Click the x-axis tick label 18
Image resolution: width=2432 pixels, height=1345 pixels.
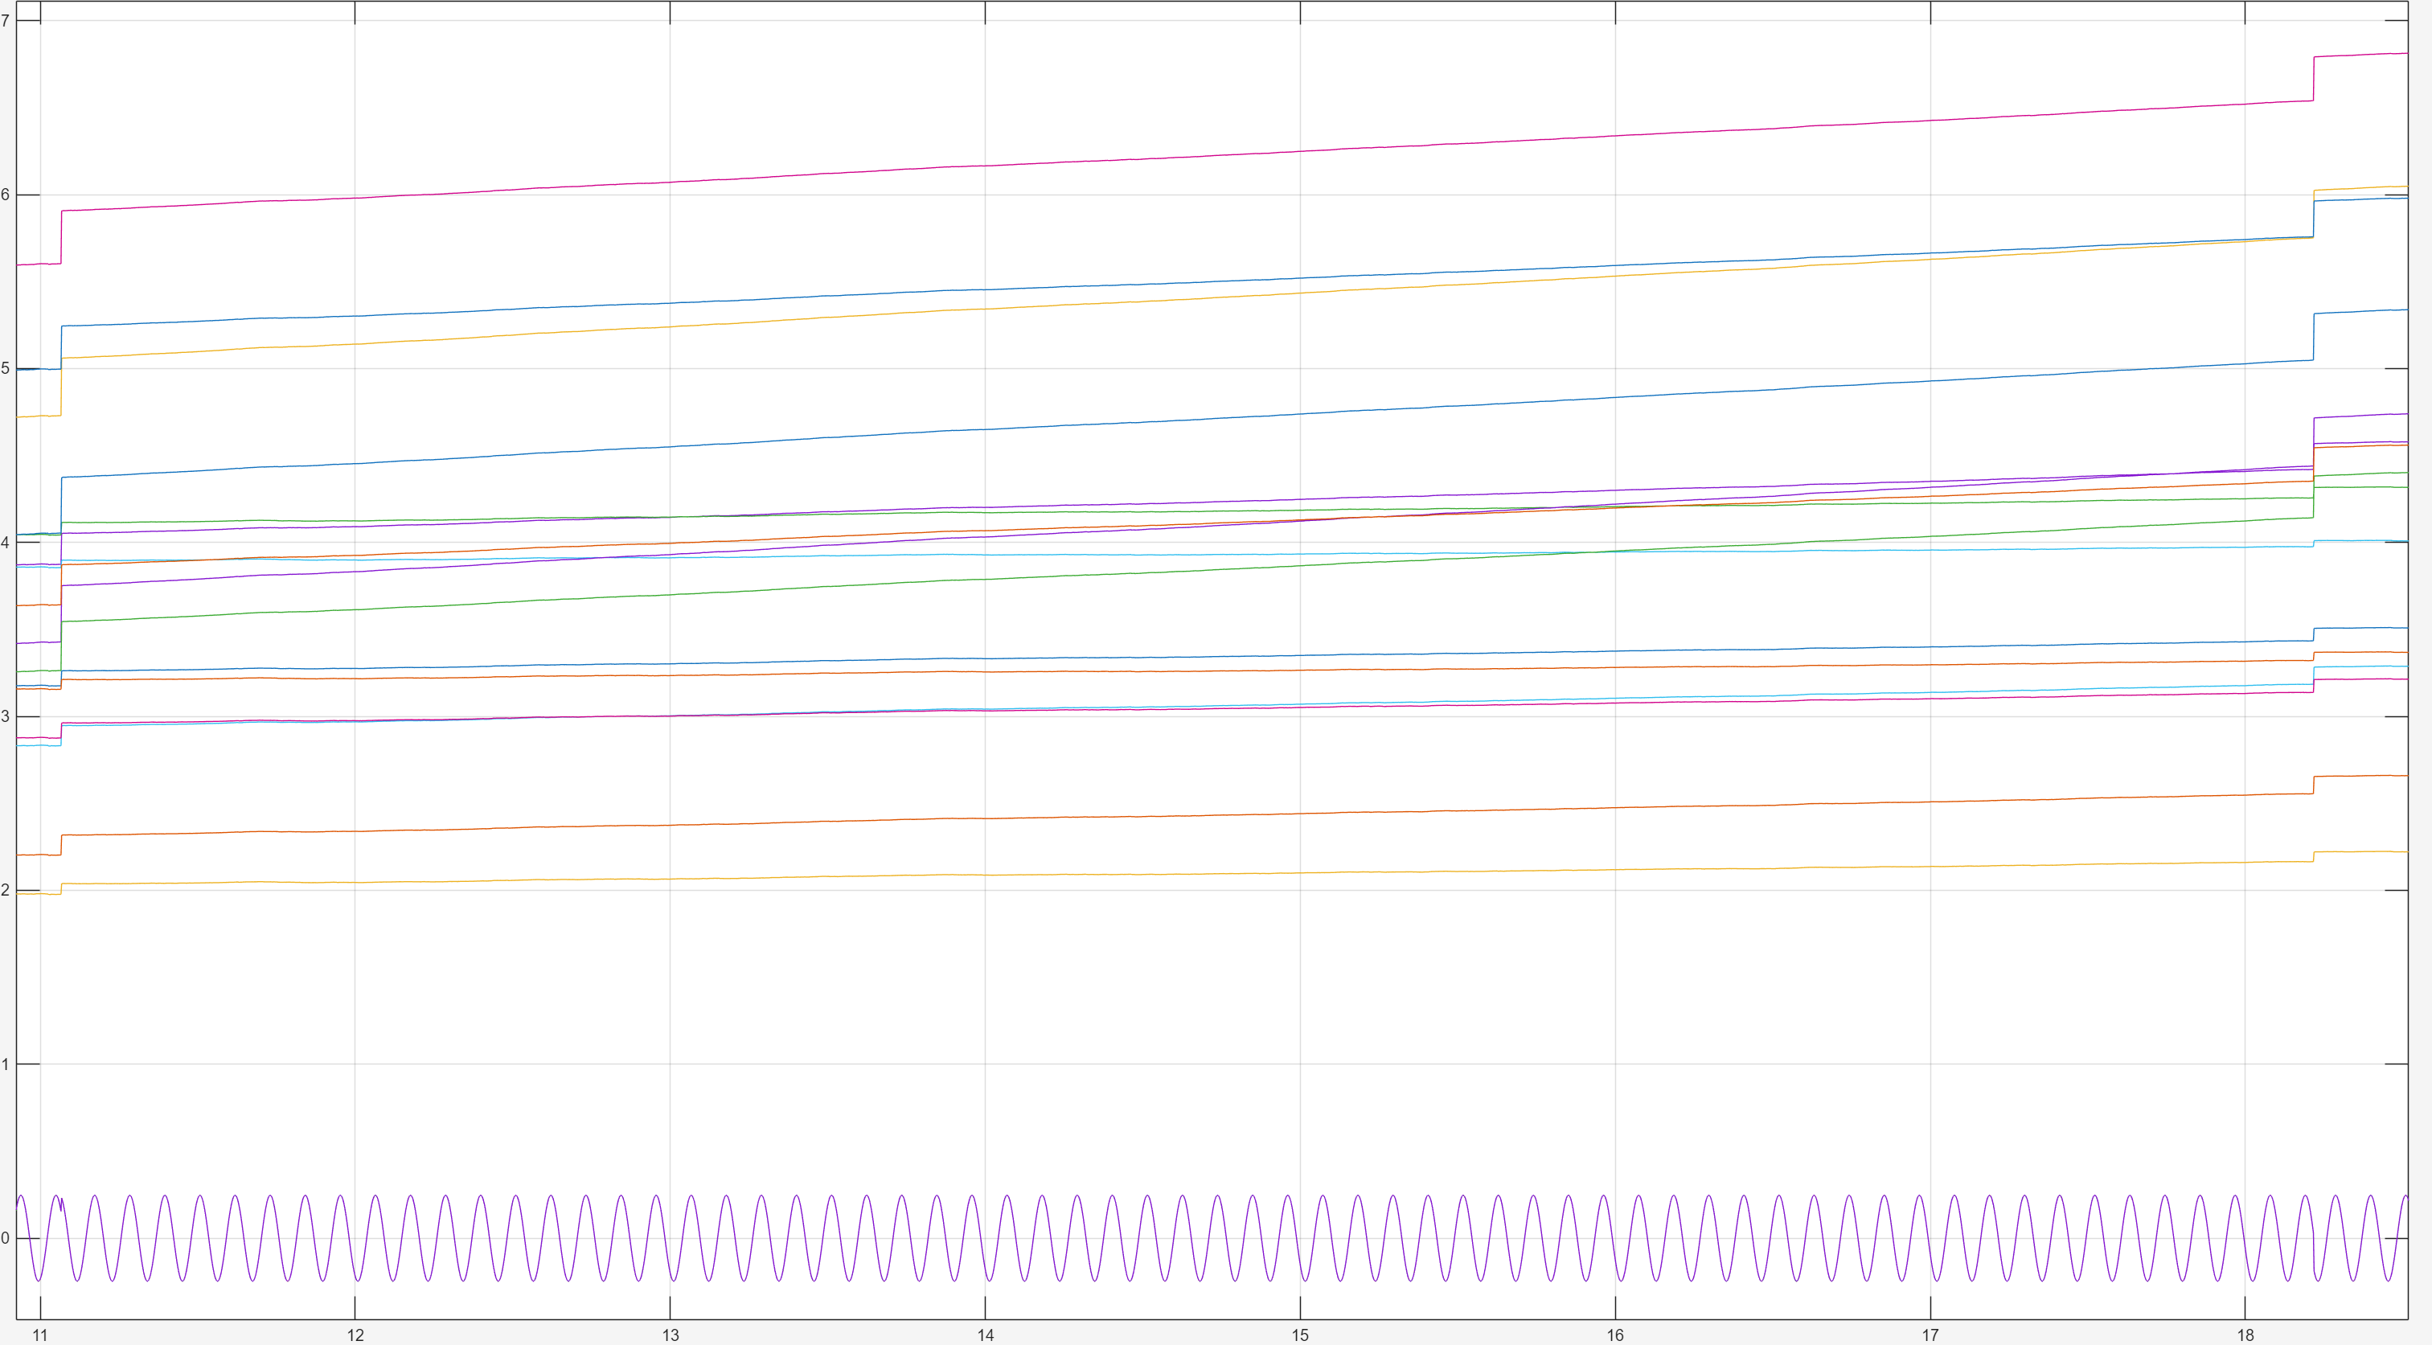(2245, 1335)
